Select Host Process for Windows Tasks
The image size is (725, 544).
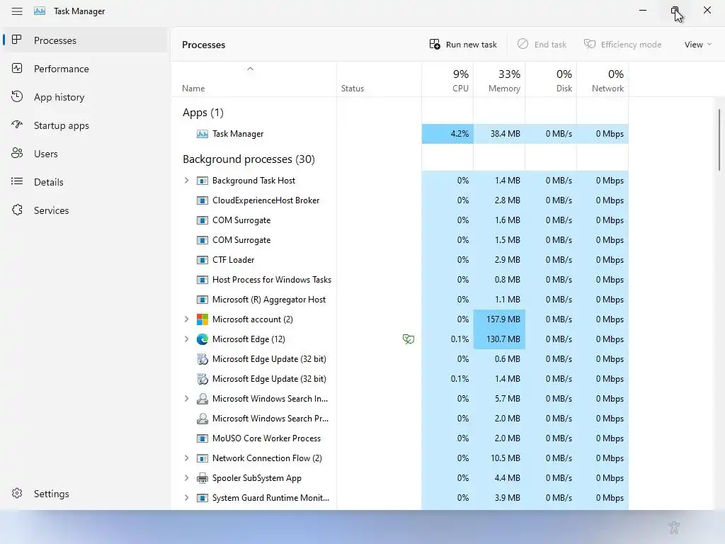(x=400, y=279)
